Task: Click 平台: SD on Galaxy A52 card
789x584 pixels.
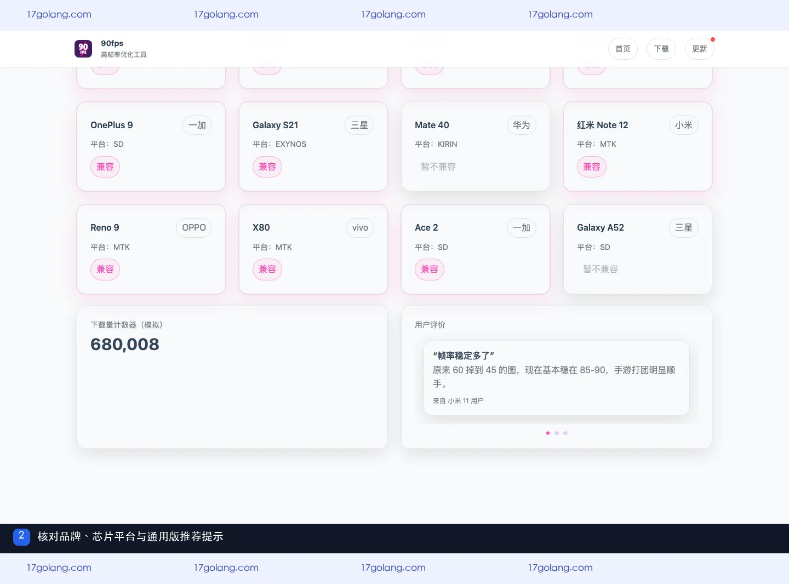Action: 594,247
